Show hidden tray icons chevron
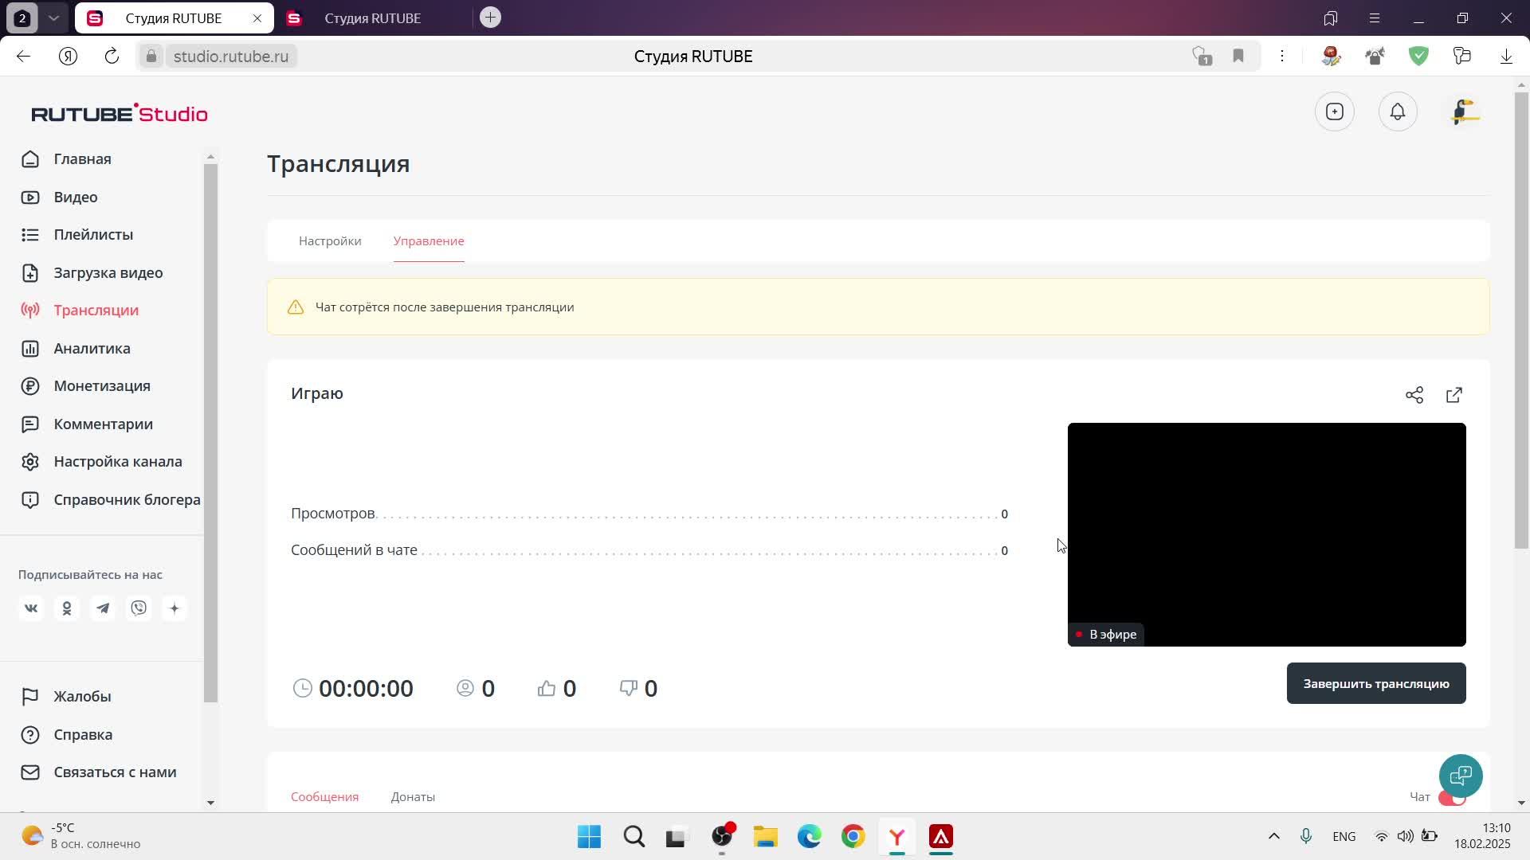Screen dimensions: 1530x860 [1274, 837]
